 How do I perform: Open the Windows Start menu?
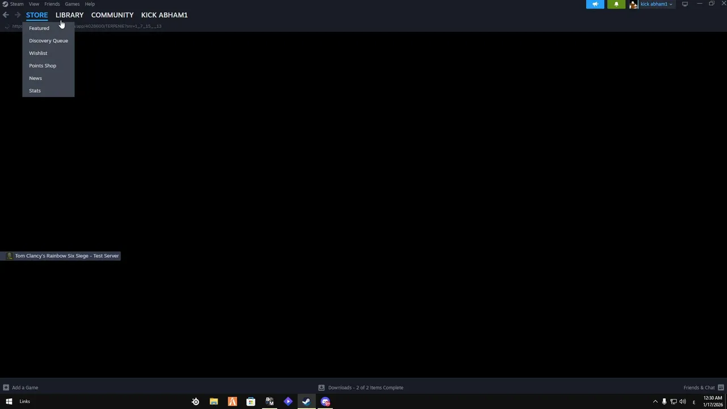(9, 402)
